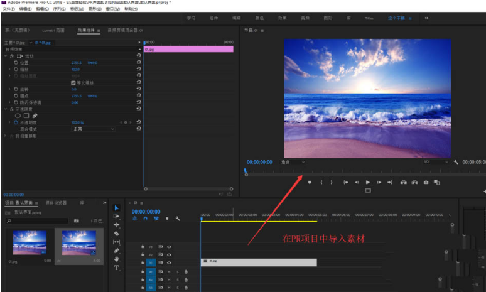This screenshot has height=292, width=486.
Task: Select the Hand tool
Action: (116, 259)
